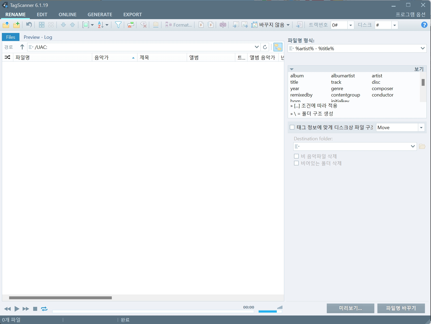
Task: Click the remove tag icon with red X
Action: pyautogui.click(x=143, y=25)
